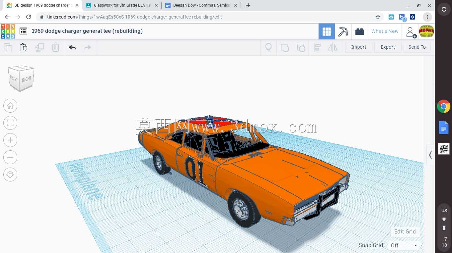Switch to Deegan Dow Commas tab
Screen dimensions: 452x253
(x=202, y=5)
